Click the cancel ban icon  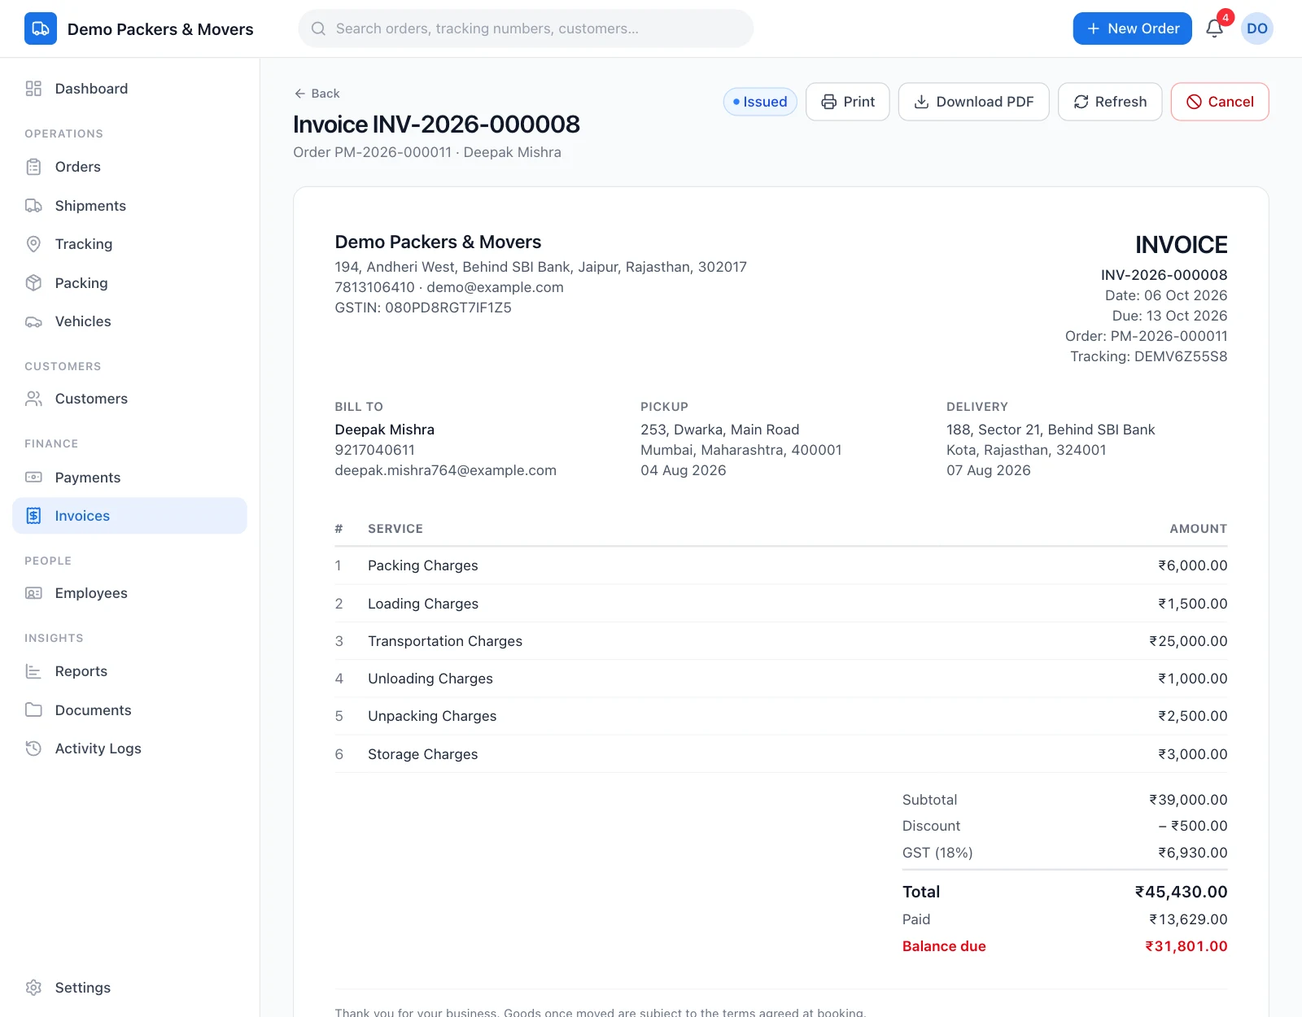tap(1194, 102)
